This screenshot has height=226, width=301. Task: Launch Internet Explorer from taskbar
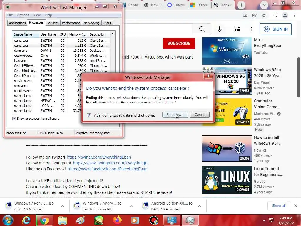point(26,220)
